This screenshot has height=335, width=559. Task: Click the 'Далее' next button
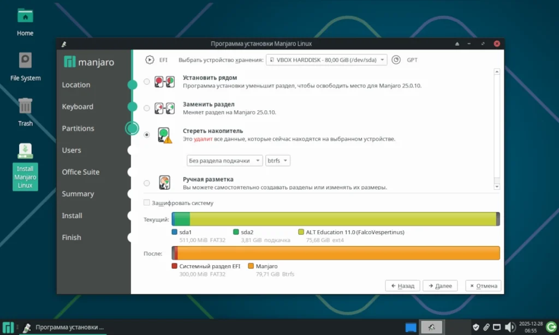tap(440, 286)
